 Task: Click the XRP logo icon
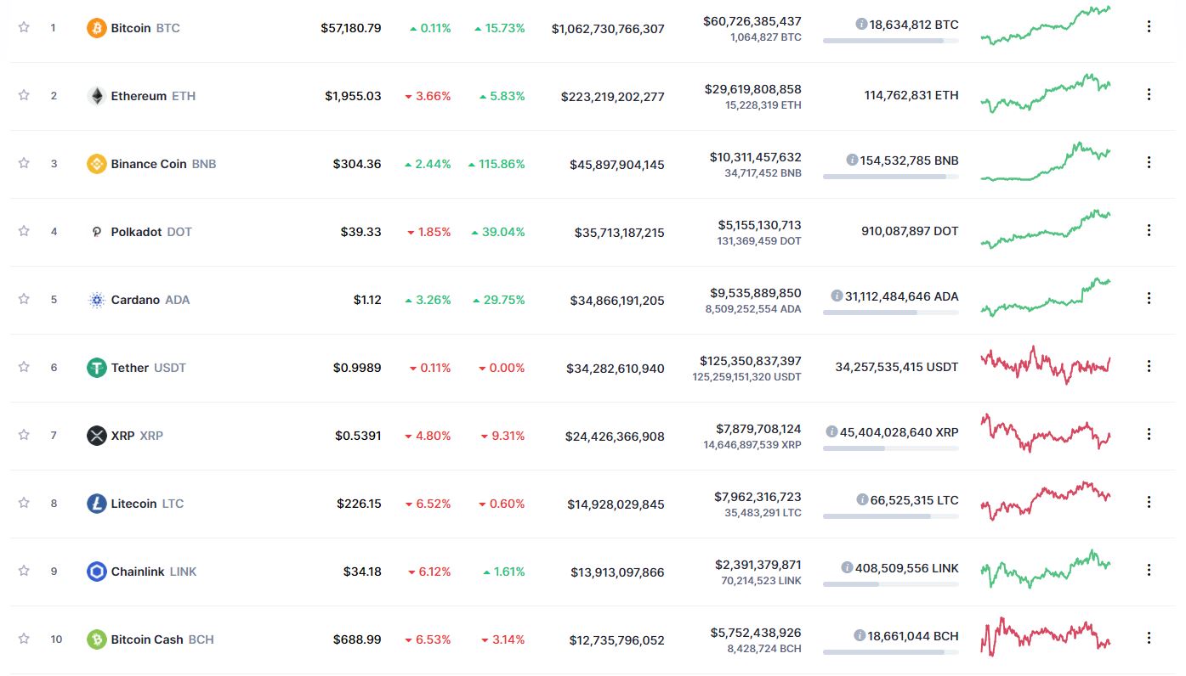click(97, 436)
